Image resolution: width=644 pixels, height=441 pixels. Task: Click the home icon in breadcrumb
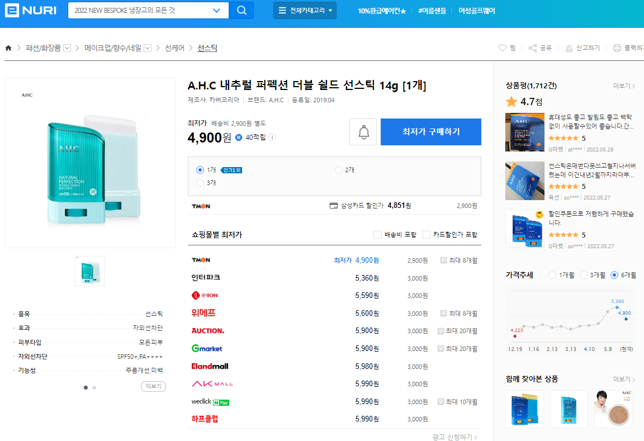pos(8,48)
